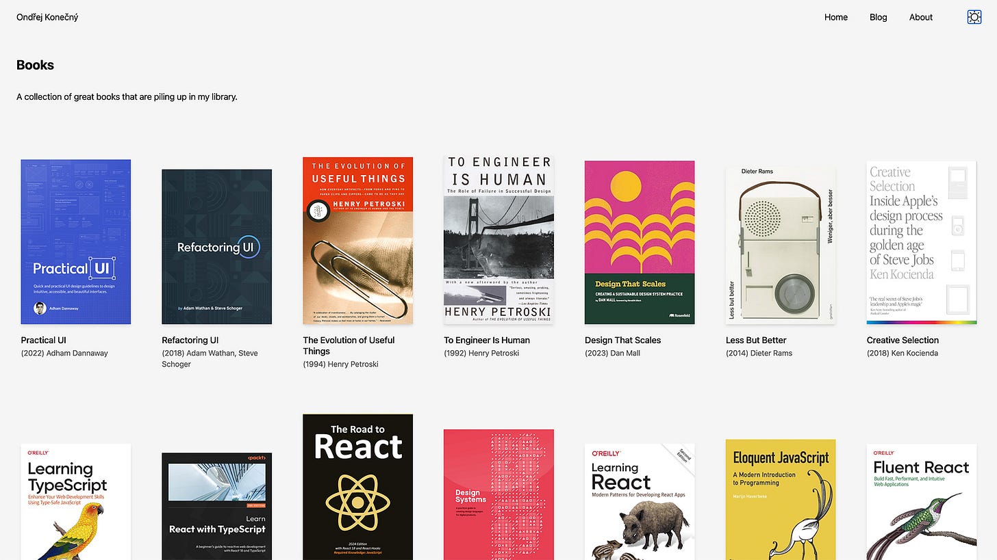The image size is (997, 560).
Task: Click "(2022) Adham Dannaway" text
Action: click(x=64, y=354)
